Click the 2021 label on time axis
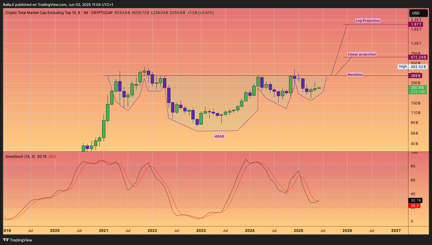 pyautogui.click(x=104, y=231)
